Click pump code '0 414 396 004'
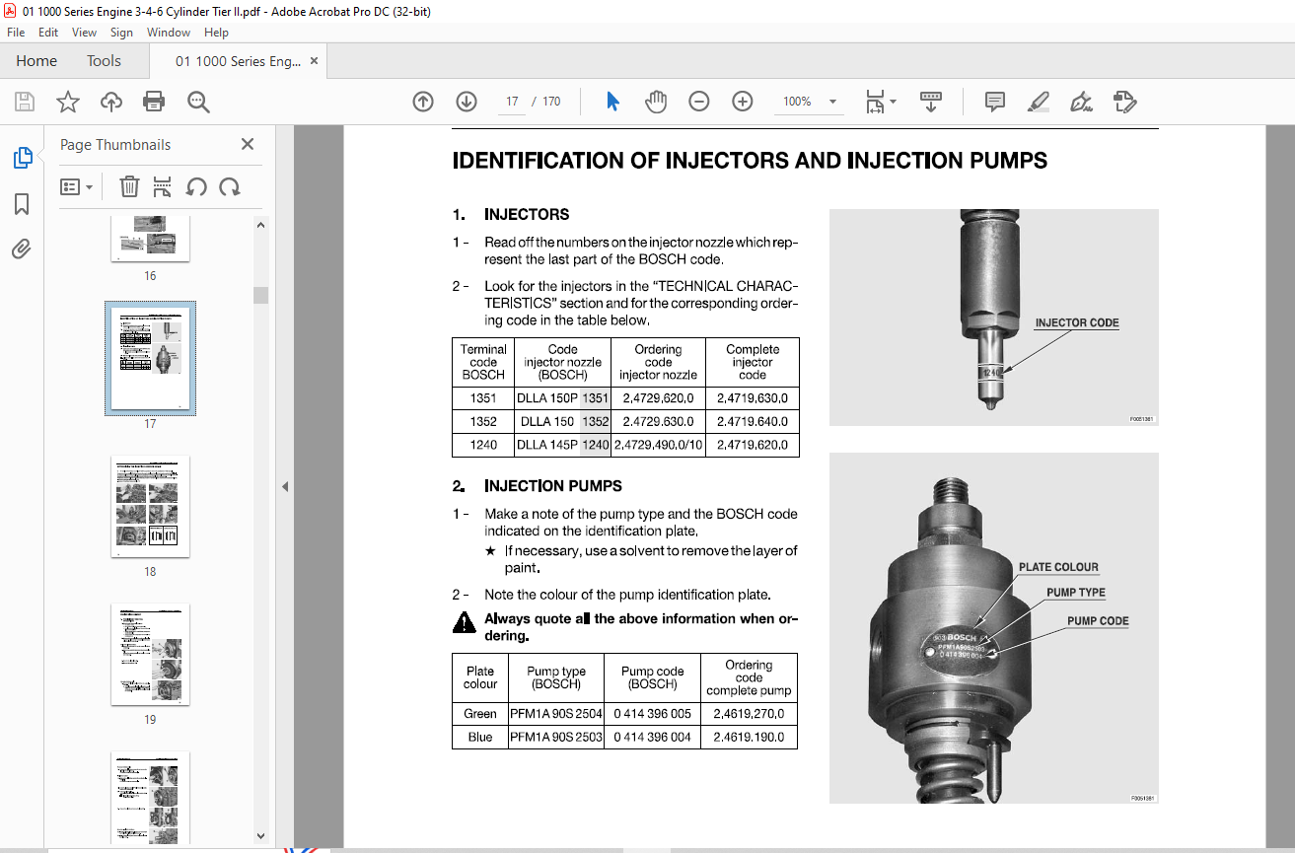This screenshot has width=1295, height=853. [x=652, y=737]
